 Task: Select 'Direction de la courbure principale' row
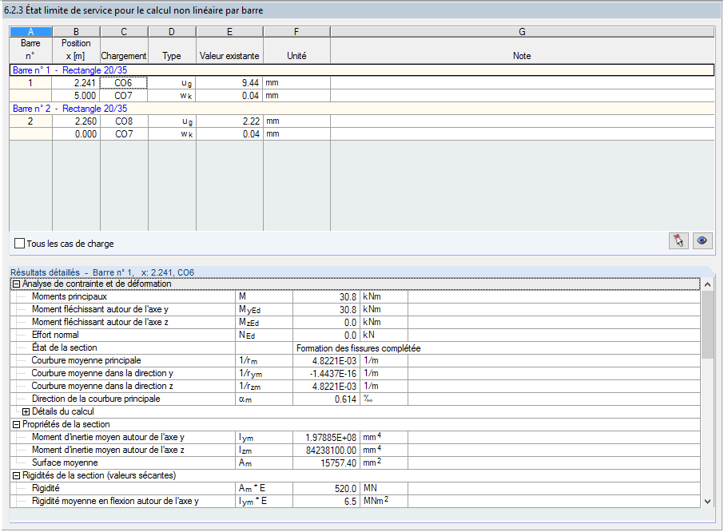[355, 399]
